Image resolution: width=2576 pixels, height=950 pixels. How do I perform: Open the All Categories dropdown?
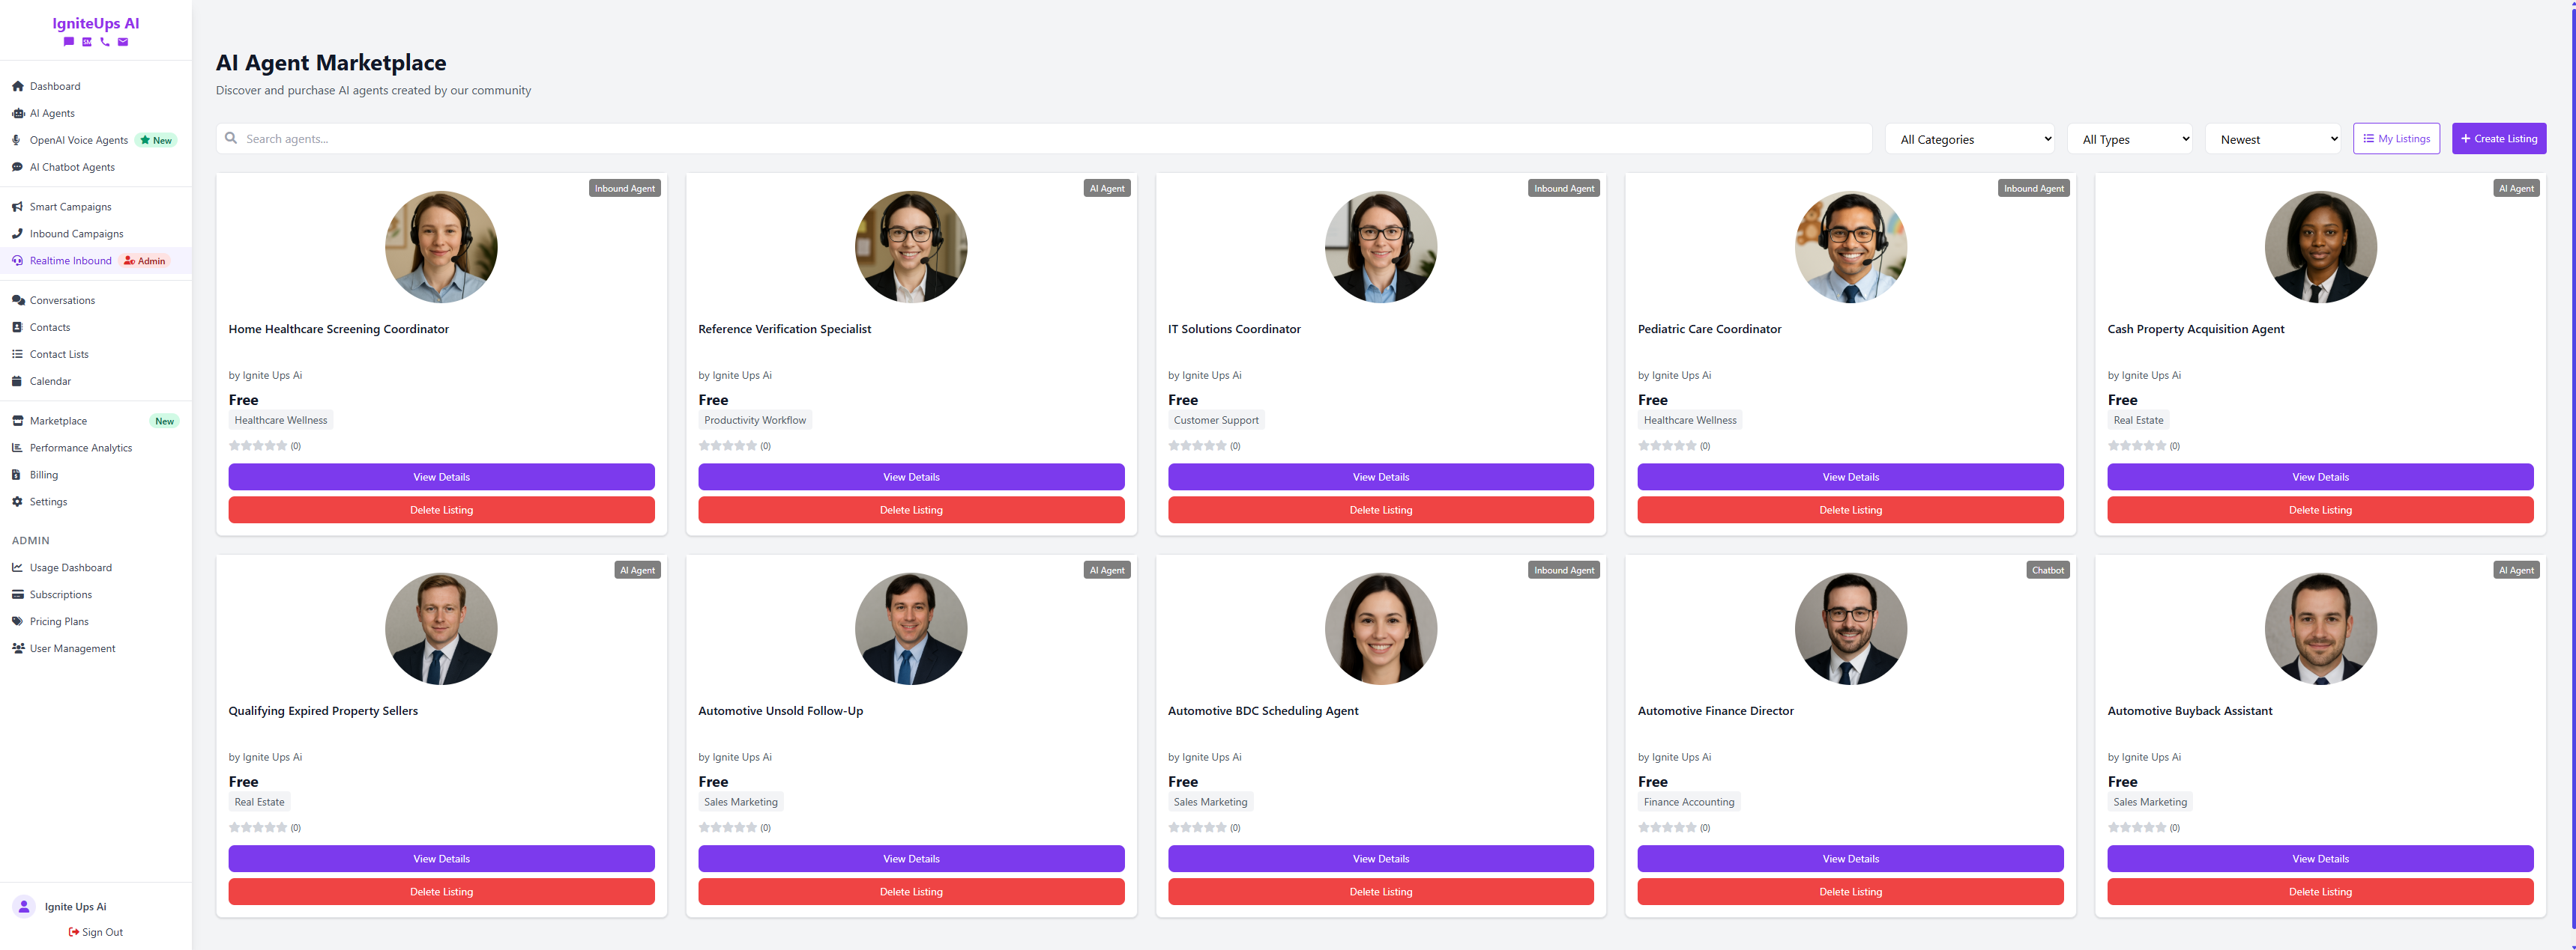(x=1969, y=138)
